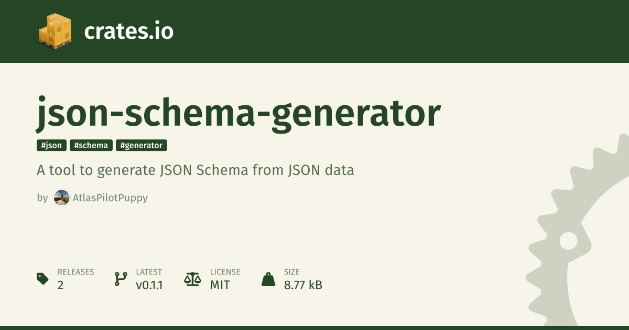Click the 8.77 kB size value

point(303,285)
